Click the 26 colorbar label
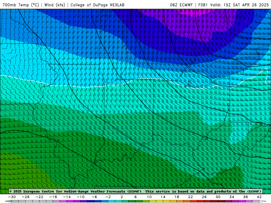The image size is (271, 203). [204, 197]
